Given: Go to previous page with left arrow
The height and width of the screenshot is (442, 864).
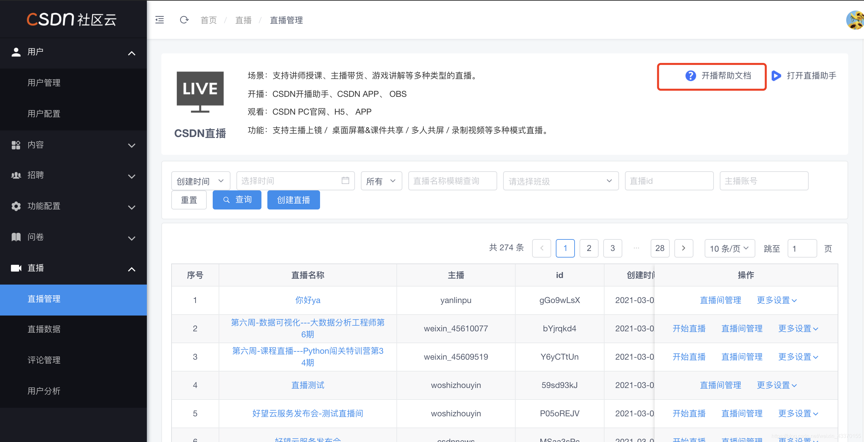Looking at the screenshot, I should click(541, 248).
